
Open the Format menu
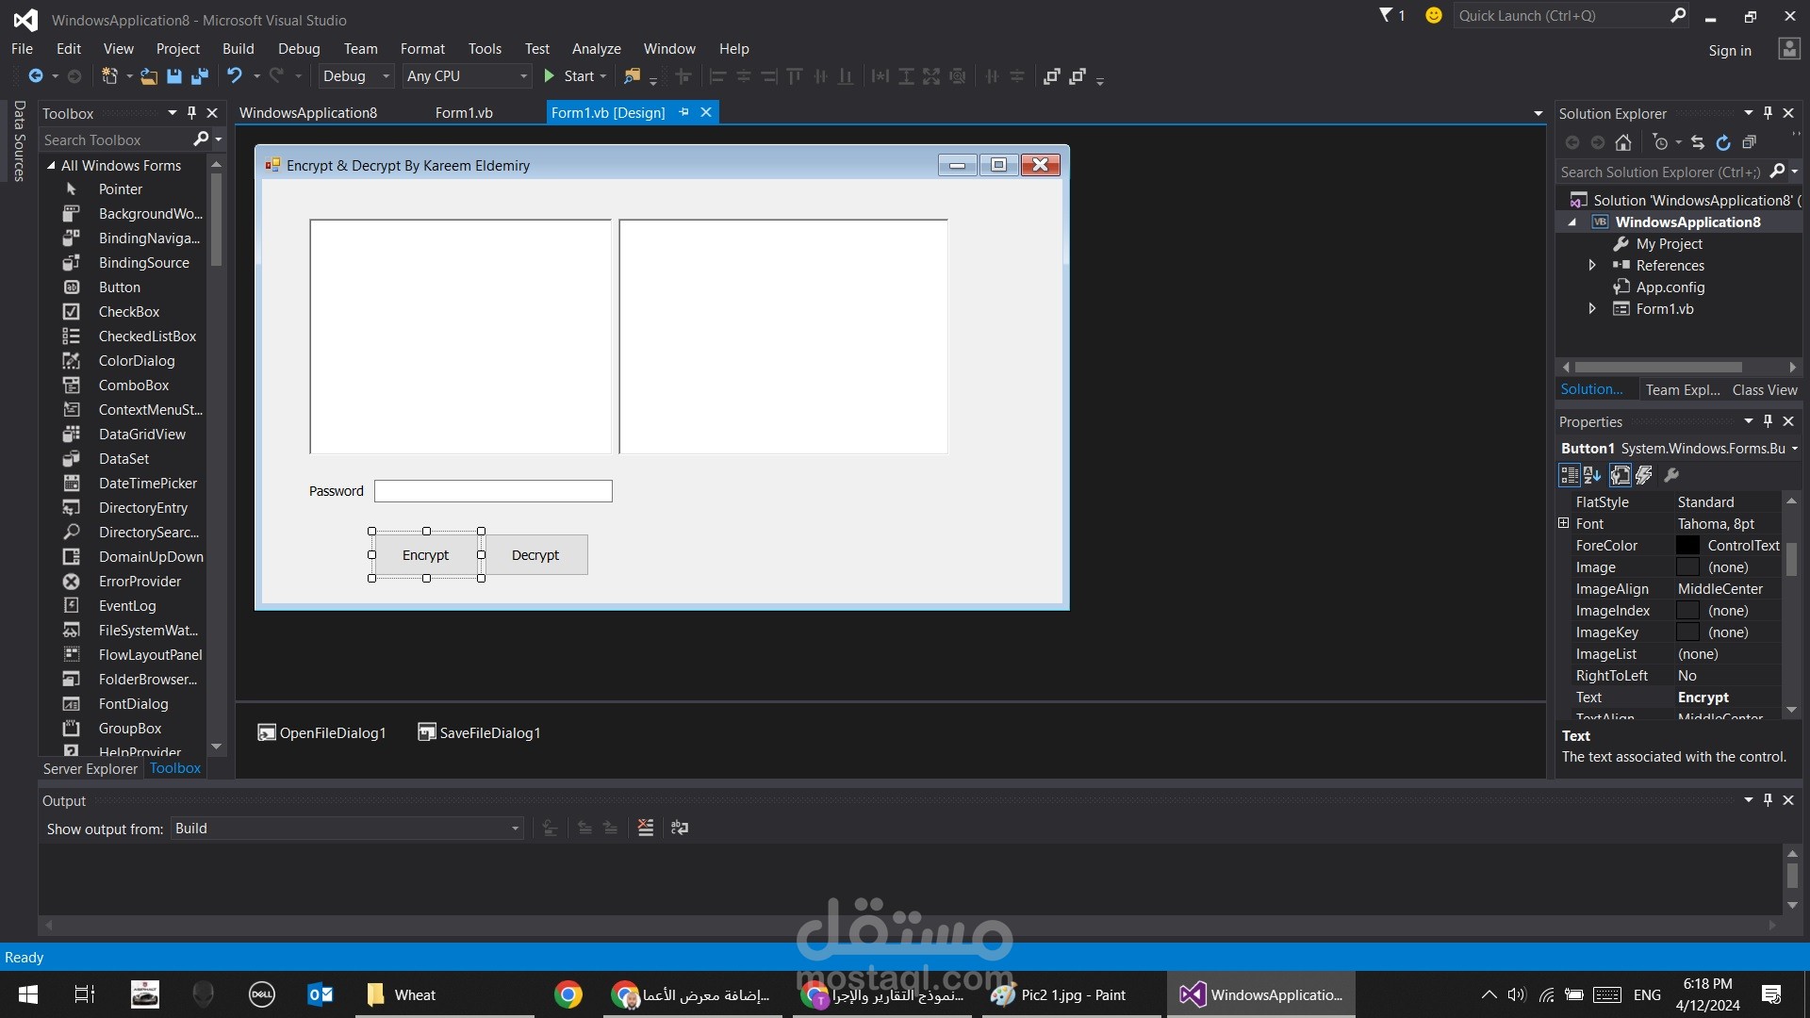(422, 49)
